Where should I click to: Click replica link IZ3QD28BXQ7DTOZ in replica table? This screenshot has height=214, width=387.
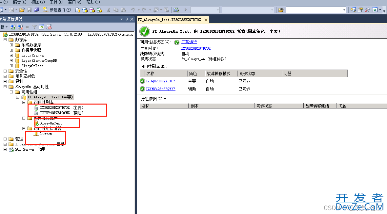[x=160, y=81]
